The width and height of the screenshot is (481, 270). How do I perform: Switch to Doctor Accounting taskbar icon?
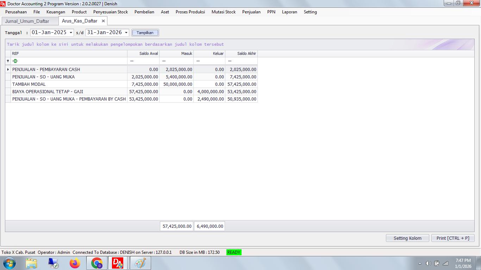118,263
